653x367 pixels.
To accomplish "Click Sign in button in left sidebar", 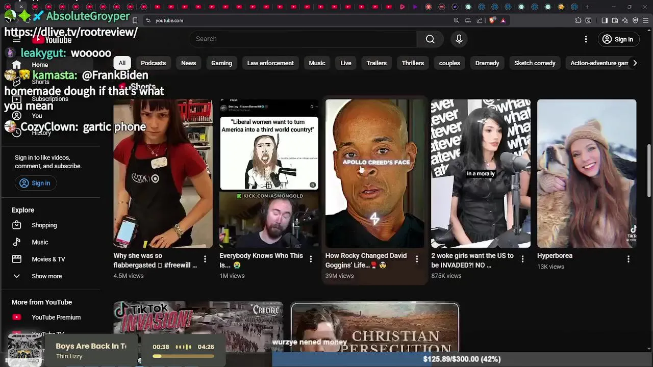I will pos(35,183).
